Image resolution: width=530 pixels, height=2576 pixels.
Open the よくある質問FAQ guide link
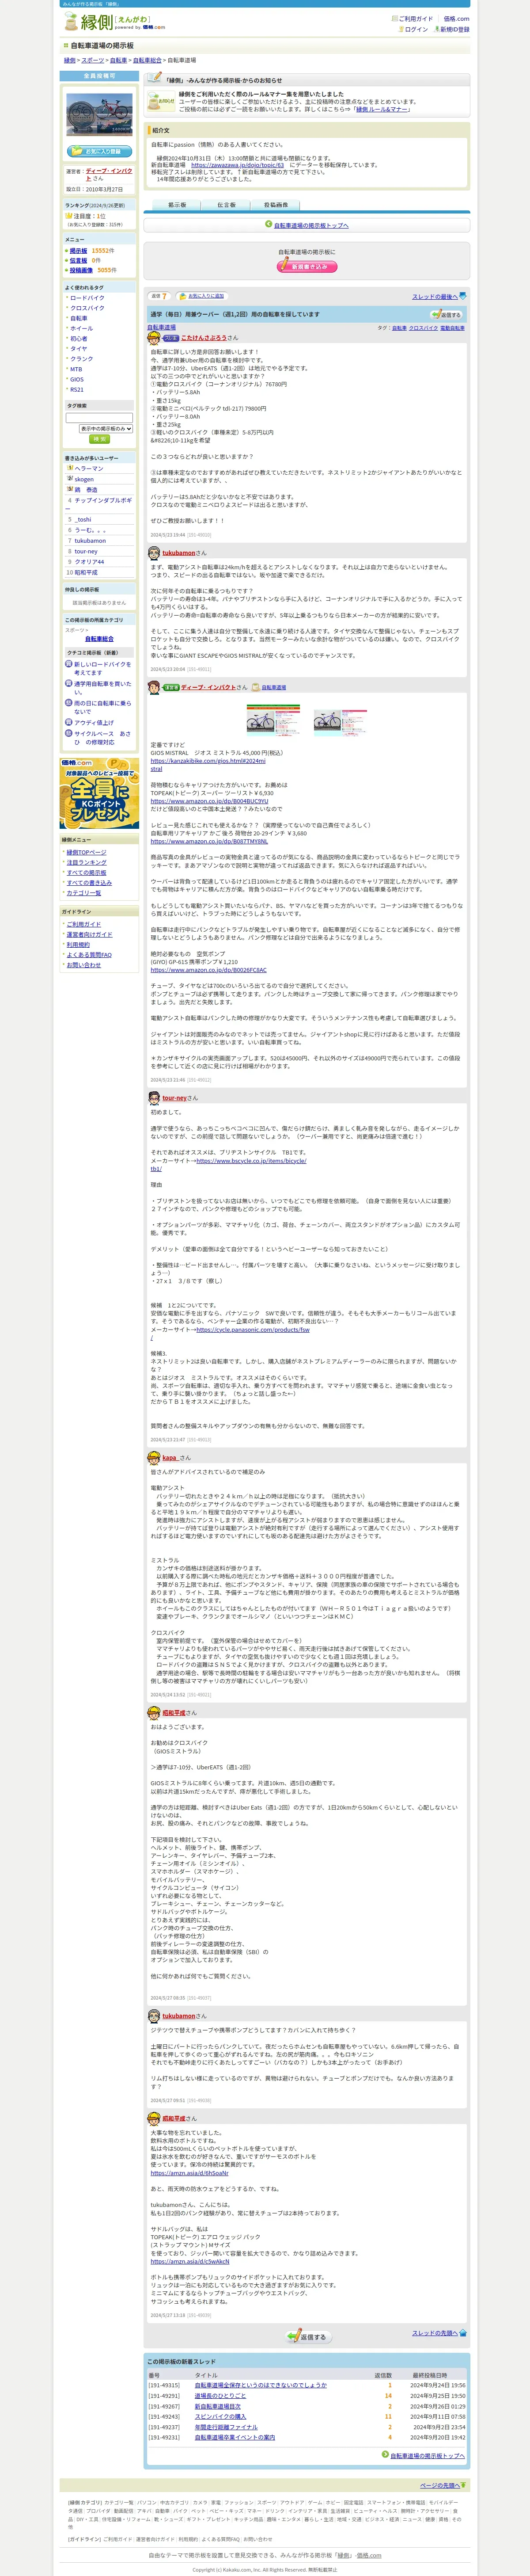(89, 955)
